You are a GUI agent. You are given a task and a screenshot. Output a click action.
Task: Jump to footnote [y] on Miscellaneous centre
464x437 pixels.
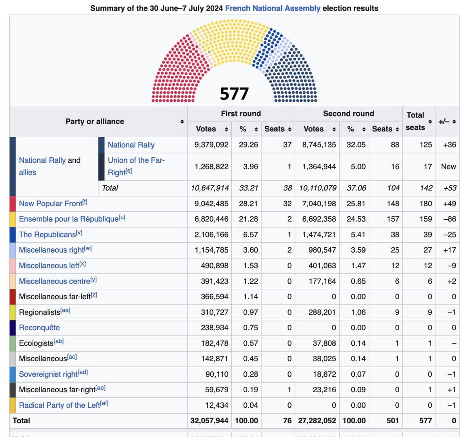pyautogui.click(x=93, y=280)
